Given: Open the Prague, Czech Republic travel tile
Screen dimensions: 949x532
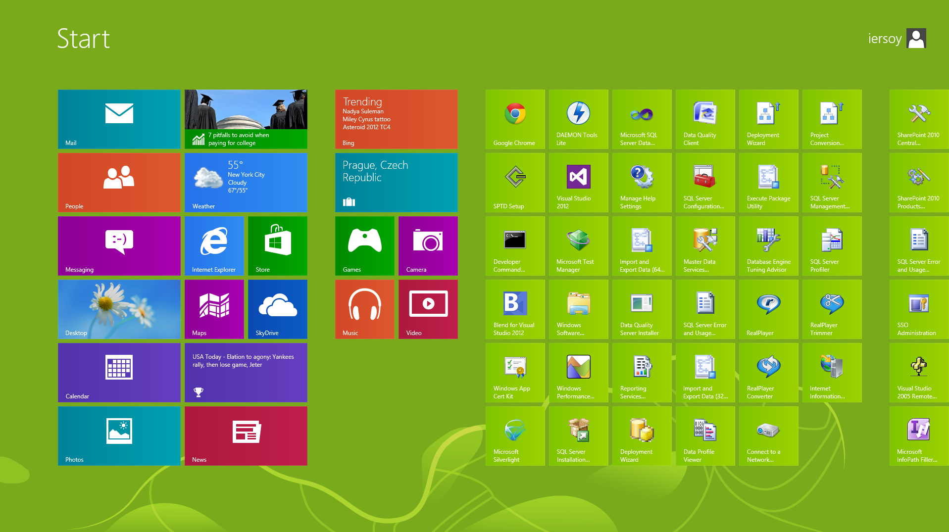Looking at the screenshot, I should coord(397,183).
